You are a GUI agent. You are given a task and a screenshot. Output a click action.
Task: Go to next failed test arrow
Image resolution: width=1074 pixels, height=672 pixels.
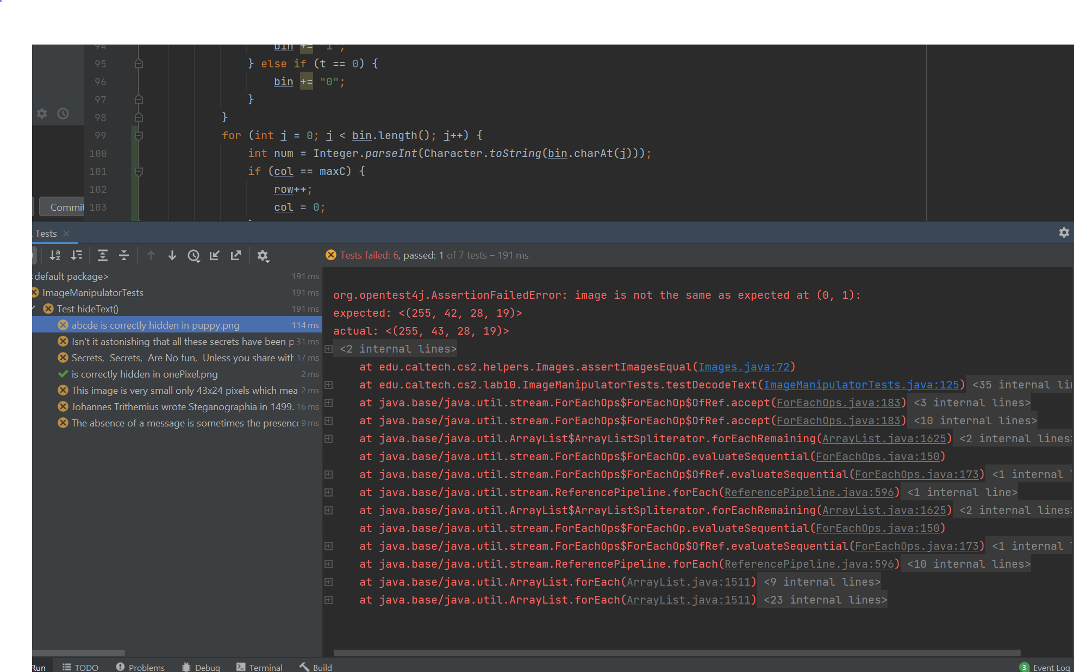click(172, 255)
